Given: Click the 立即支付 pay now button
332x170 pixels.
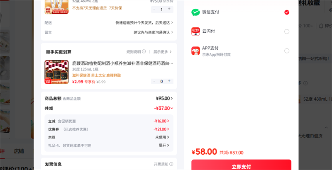Looking at the screenshot, I should (241, 165).
